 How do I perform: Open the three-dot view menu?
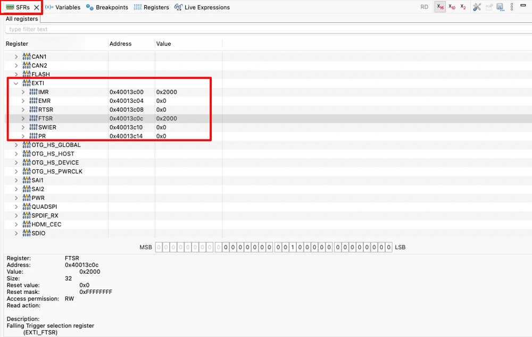pos(512,7)
